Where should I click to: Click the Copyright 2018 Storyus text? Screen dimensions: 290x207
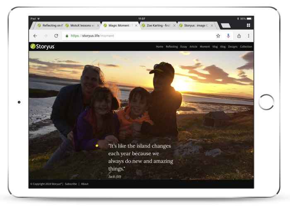click(46, 184)
